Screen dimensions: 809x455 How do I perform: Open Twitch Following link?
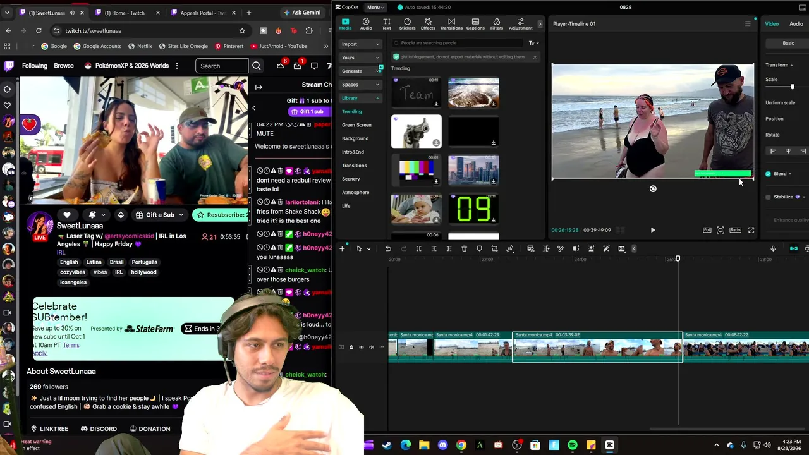[x=35, y=66]
